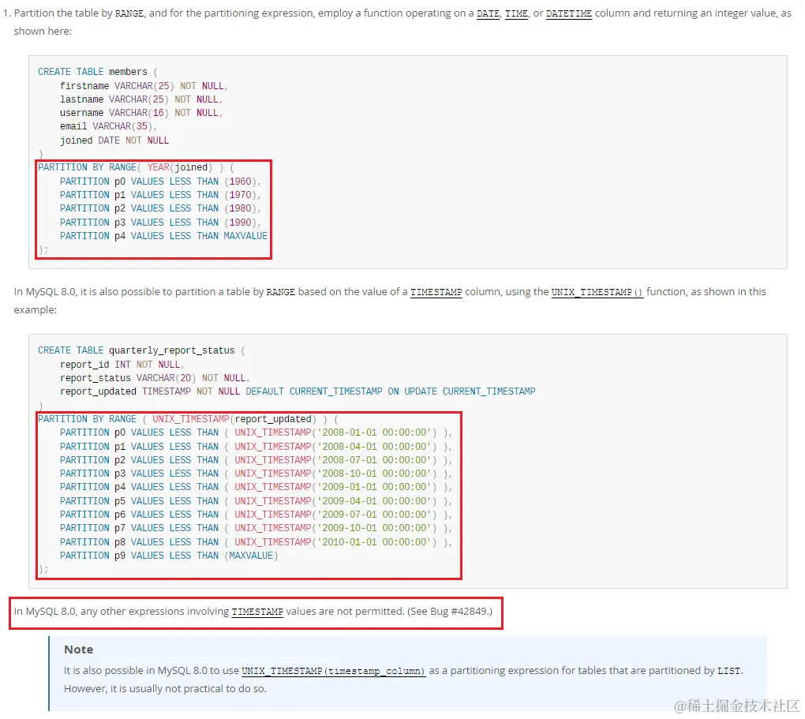Click 'Bug #42849' text
Image resolution: width=805 pixels, height=719 pixels.
[x=461, y=612]
